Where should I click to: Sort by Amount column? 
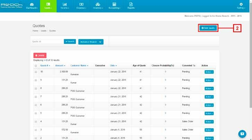[60, 65]
